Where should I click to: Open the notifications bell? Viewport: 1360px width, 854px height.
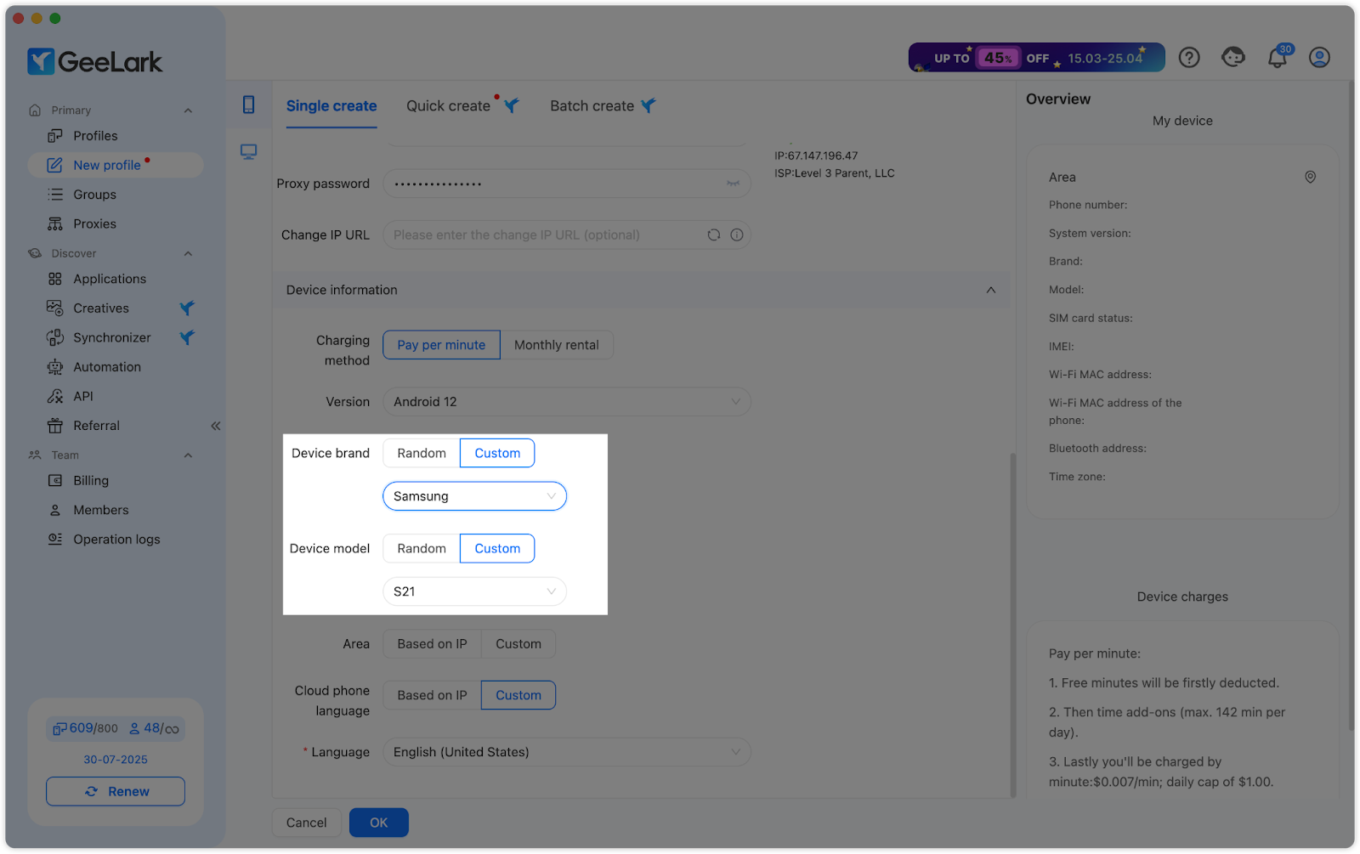pyautogui.click(x=1278, y=57)
